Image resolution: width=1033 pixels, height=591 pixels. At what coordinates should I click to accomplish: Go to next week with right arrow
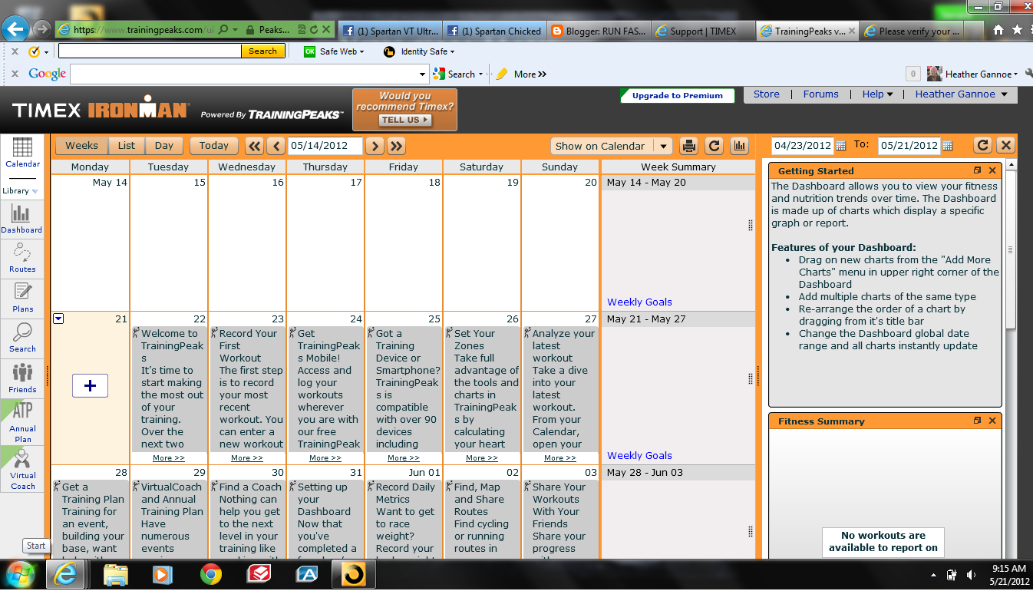(x=375, y=146)
